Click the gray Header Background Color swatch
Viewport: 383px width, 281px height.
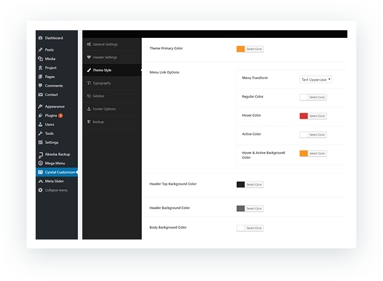click(x=240, y=209)
